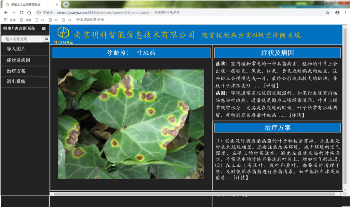This screenshot has width=350, height=207.
Task: Open the 应用 apps bookmark shortcut
Action: tap(10, 20)
